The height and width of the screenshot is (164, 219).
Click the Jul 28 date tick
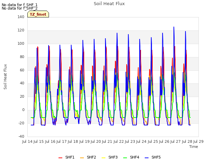tap(187, 141)
